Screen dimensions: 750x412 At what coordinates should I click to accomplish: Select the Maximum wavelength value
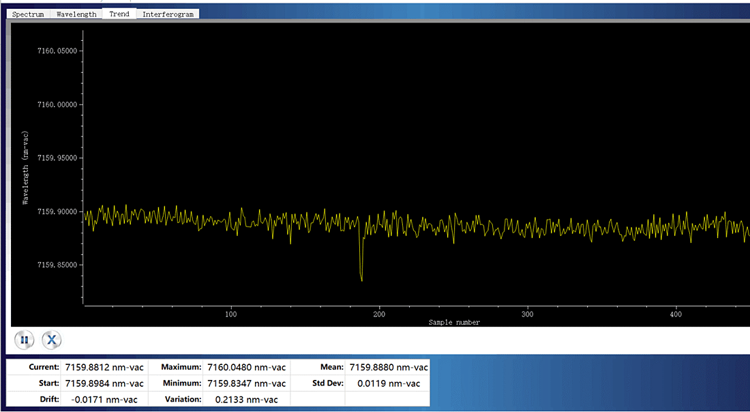coord(247,367)
